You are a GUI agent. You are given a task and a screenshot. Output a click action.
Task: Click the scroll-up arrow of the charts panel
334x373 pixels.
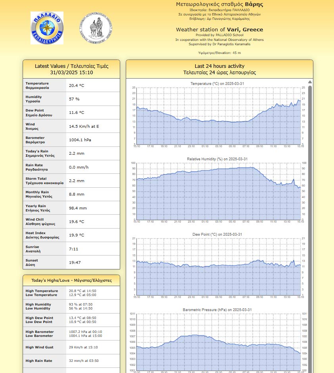point(310,82)
